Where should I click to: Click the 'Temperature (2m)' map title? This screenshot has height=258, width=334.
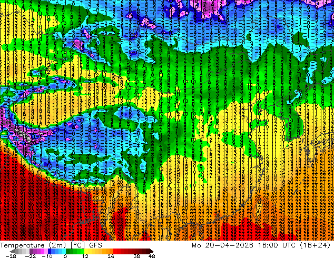tap(33, 245)
